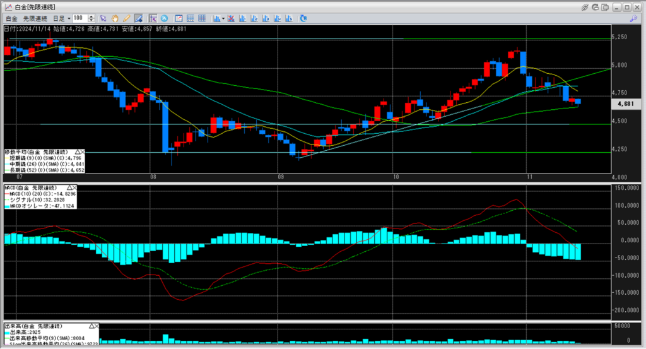Toggle the trendline edit mode button

click(138, 18)
